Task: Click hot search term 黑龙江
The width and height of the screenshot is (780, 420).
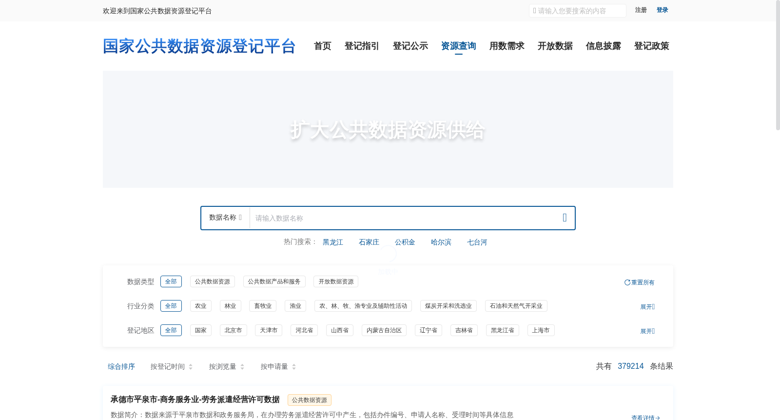Action: pos(333,242)
